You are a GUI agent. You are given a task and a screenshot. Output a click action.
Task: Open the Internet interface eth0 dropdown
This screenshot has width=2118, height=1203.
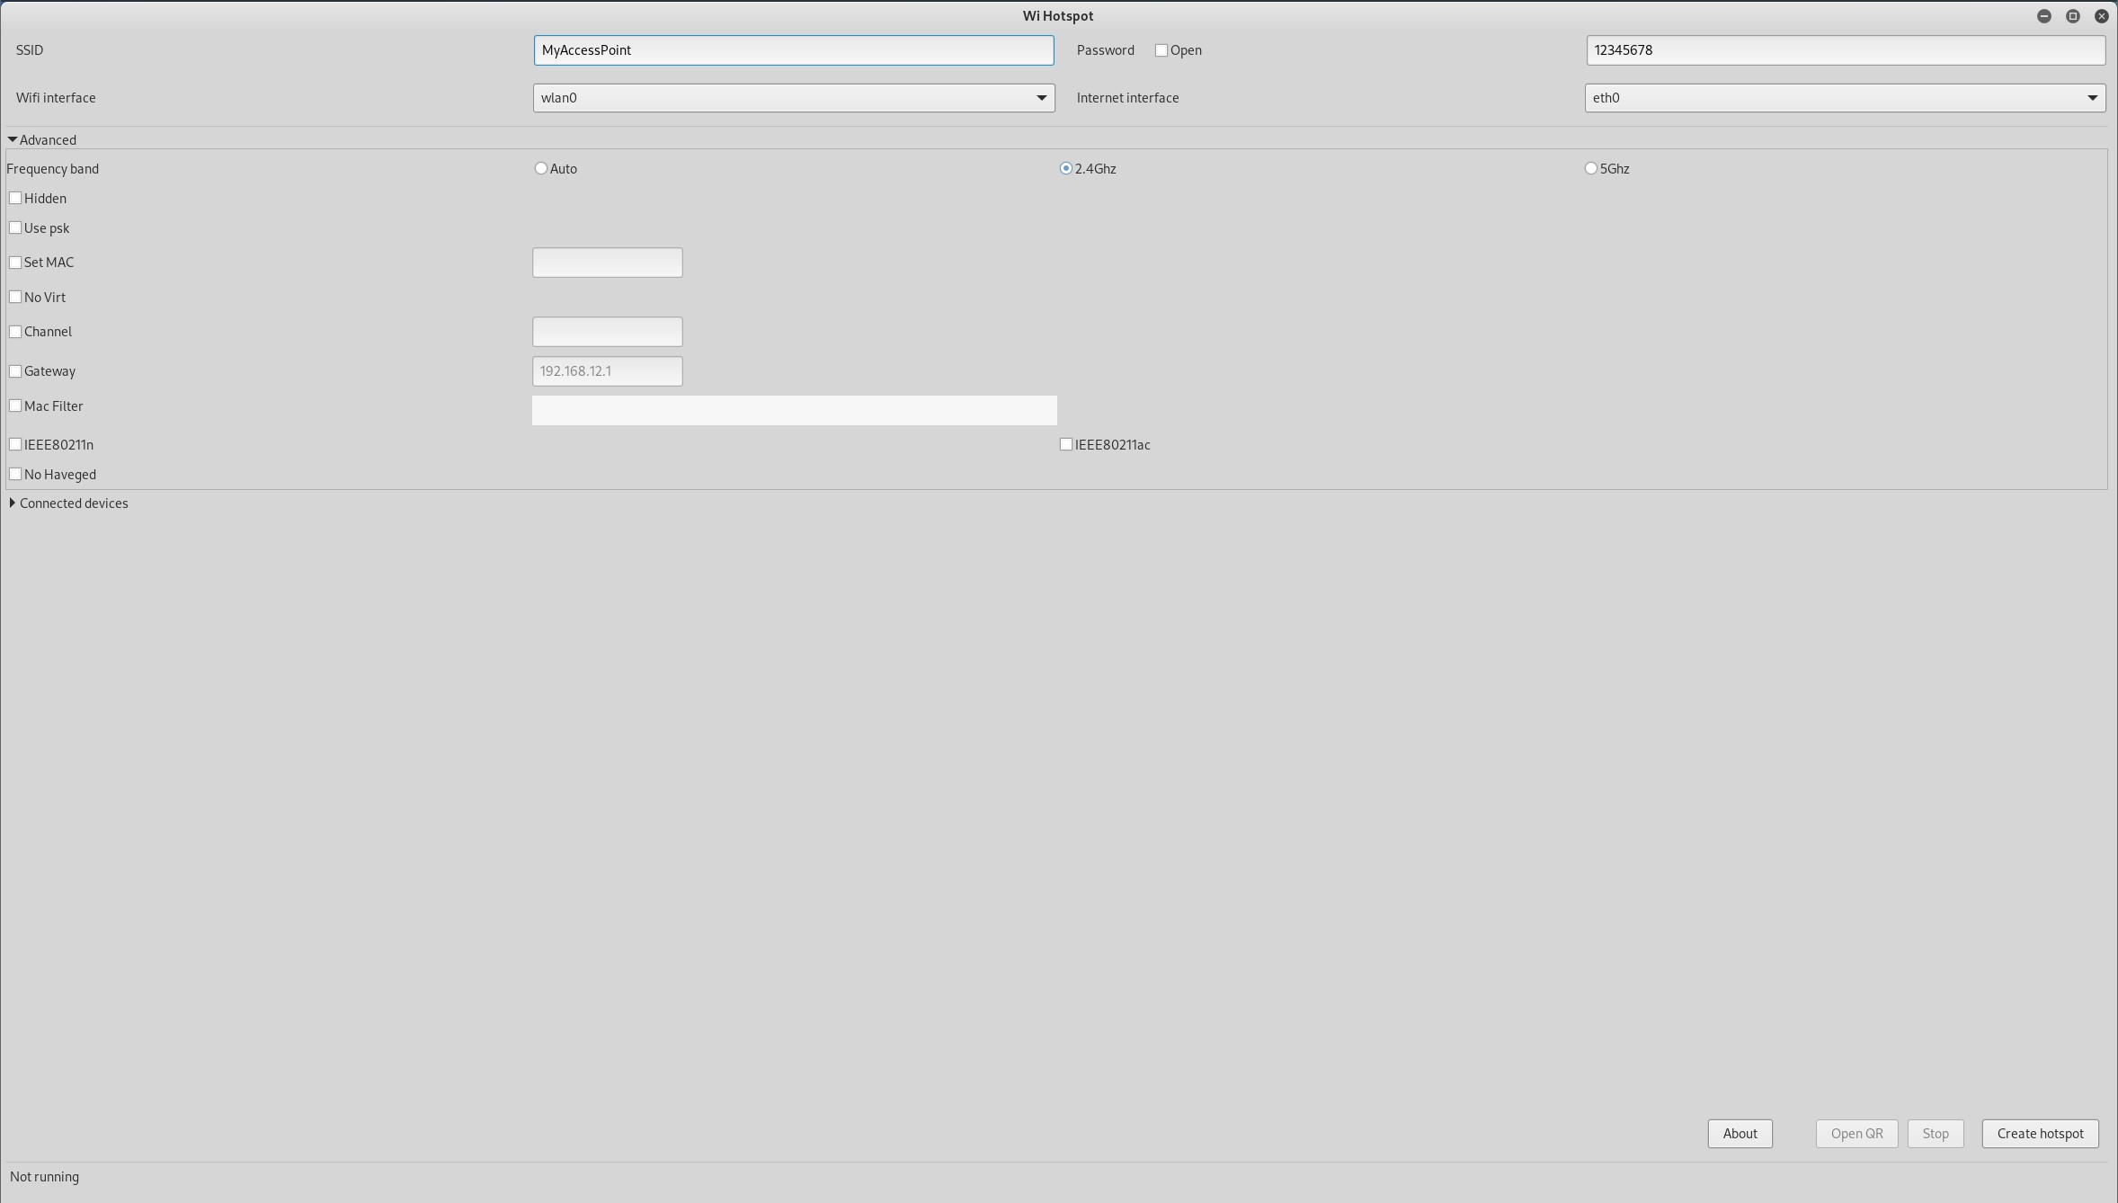1844,98
